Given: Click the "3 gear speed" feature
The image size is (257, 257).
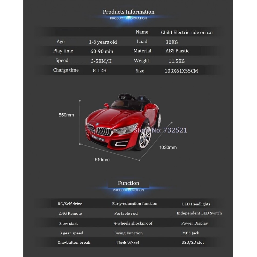Looking at the screenshot, I should [x=71, y=233].
